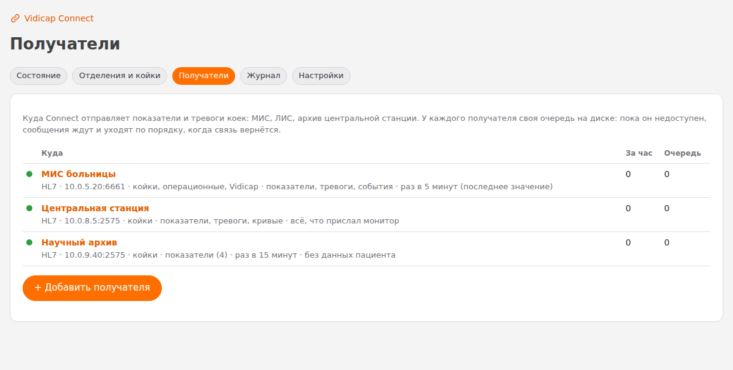Click the Очередь value for Научный архив
The image size is (733, 370).
click(x=667, y=242)
